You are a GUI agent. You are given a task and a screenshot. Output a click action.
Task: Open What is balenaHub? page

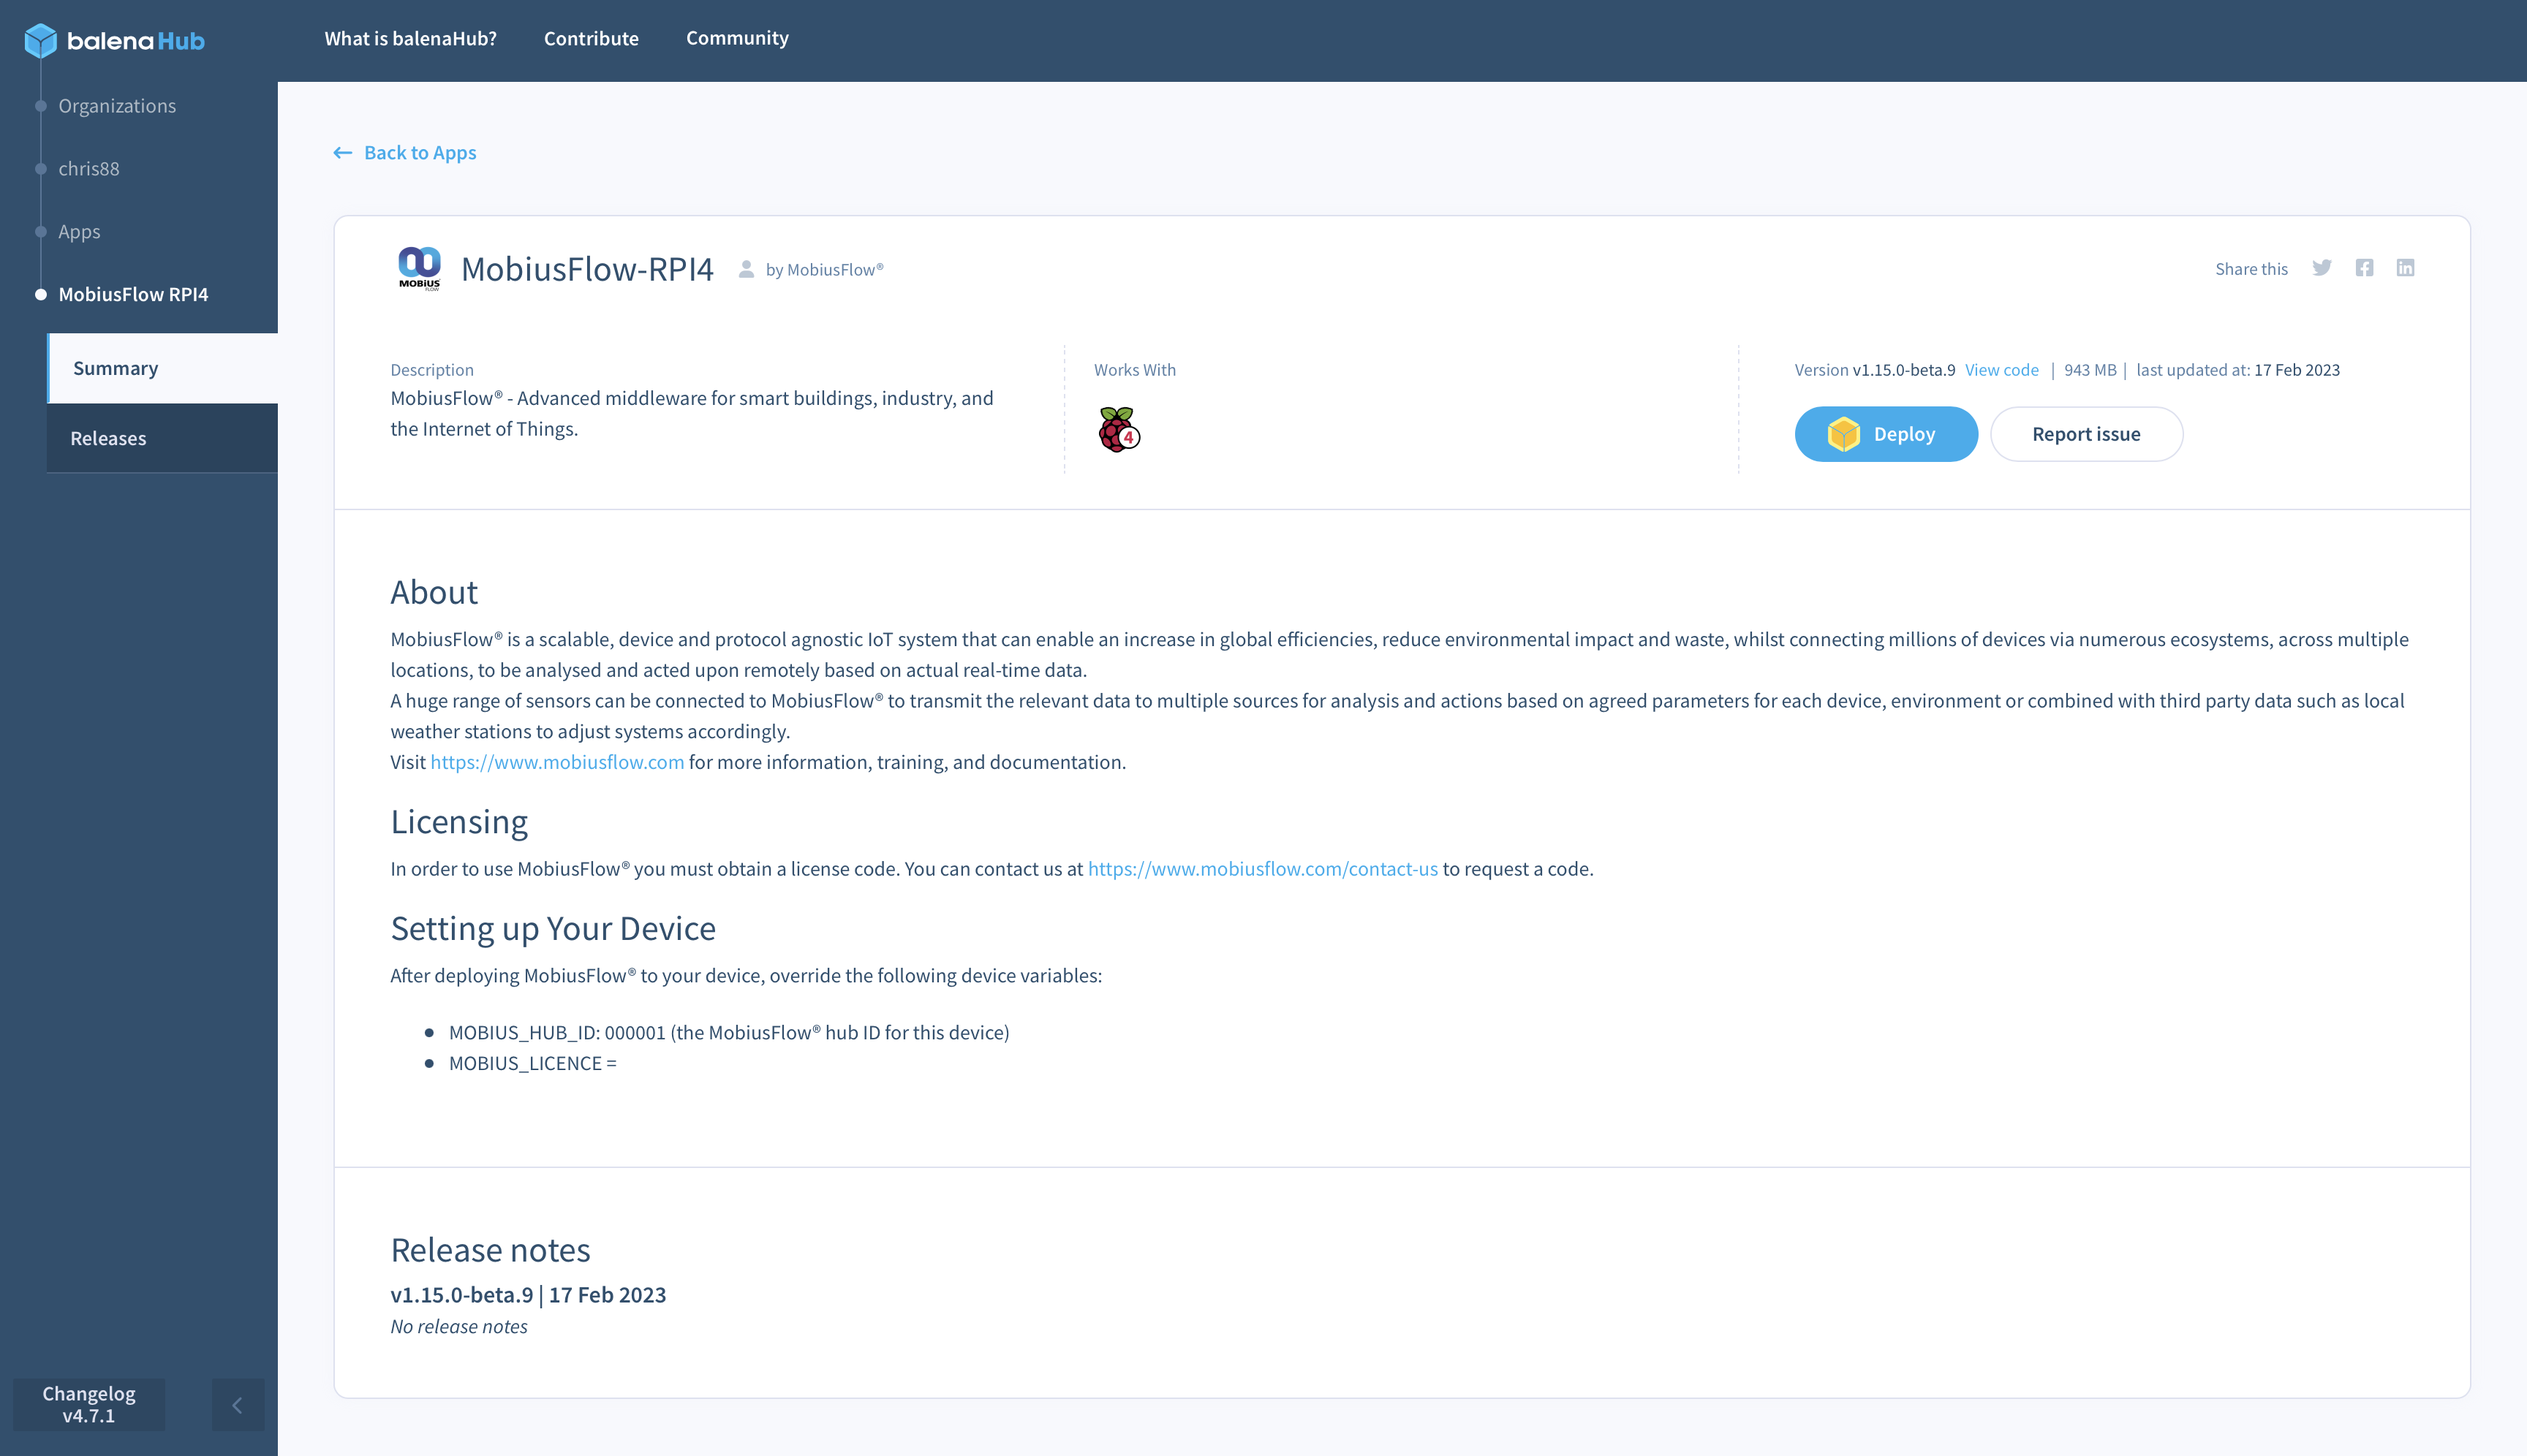pyautogui.click(x=410, y=38)
